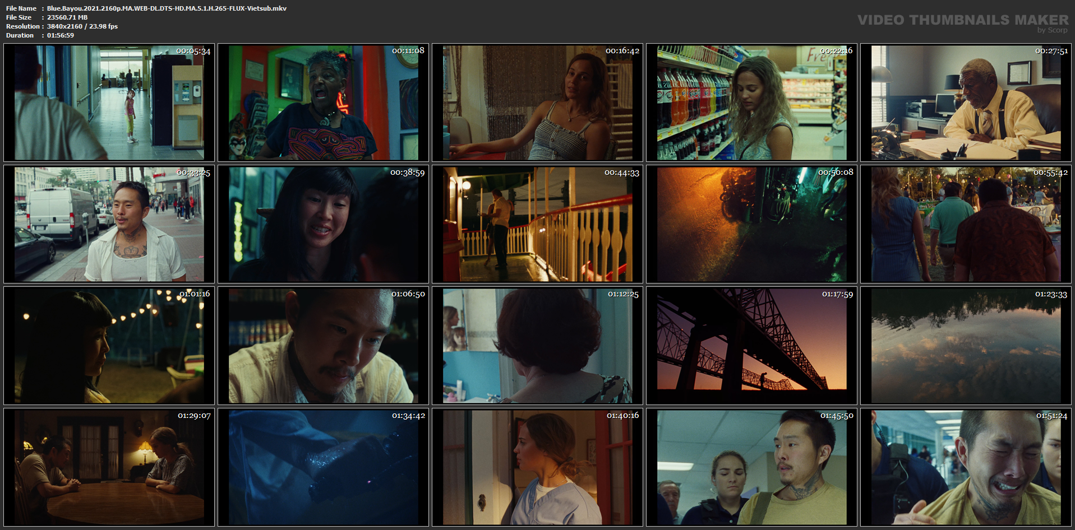
Task: Open the dining table frame at 01:29:07
Action: 109,467
